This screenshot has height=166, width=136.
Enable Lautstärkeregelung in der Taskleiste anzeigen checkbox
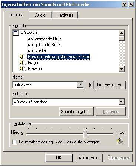point(15,142)
